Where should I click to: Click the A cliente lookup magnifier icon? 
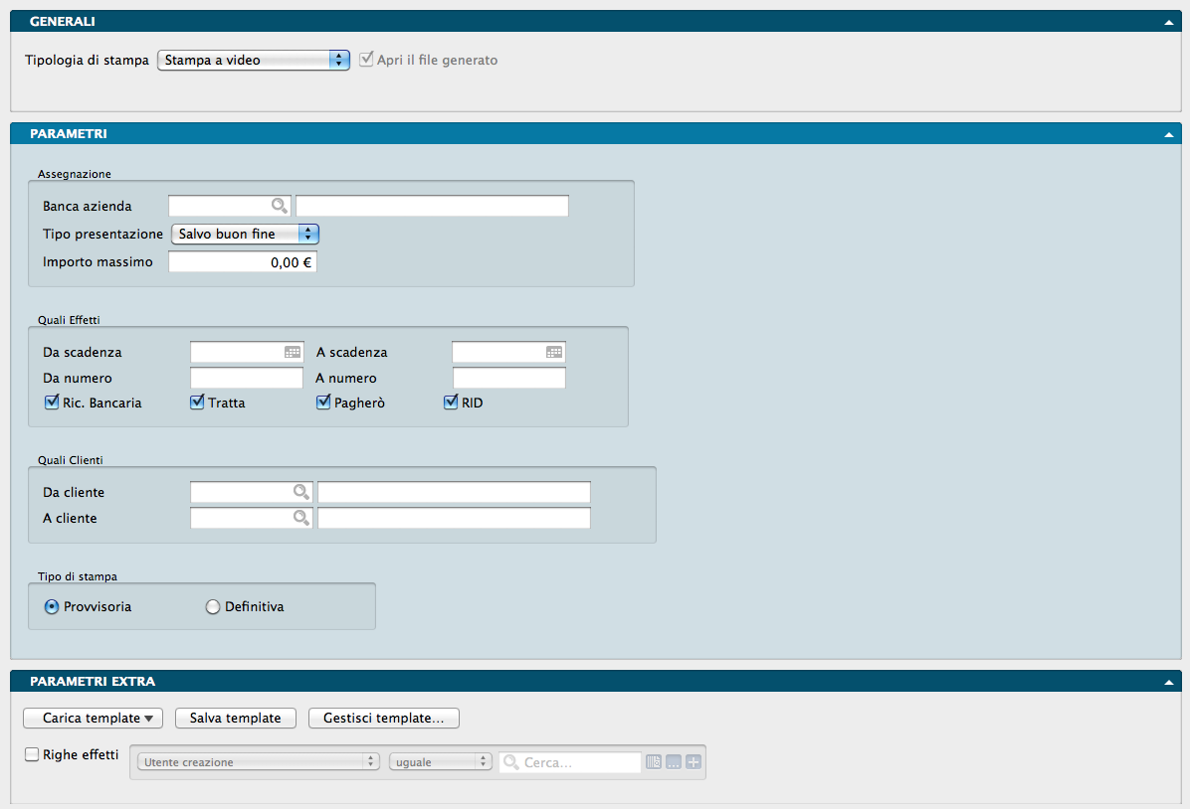click(300, 518)
